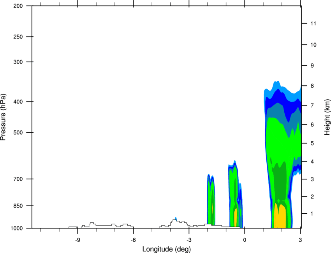The height and width of the screenshot is (253, 331).
Task: Click the 10 km height label
Action: 313,45
